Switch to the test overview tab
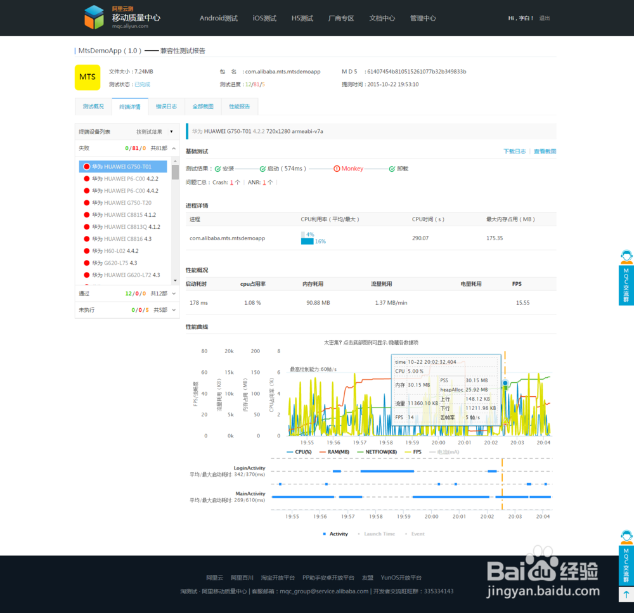This screenshot has height=613, width=634. [x=93, y=106]
